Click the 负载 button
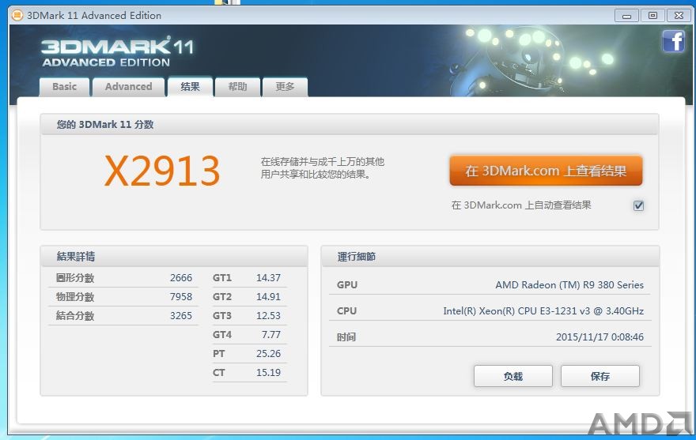The image size is (696, 440). [513, 376]
